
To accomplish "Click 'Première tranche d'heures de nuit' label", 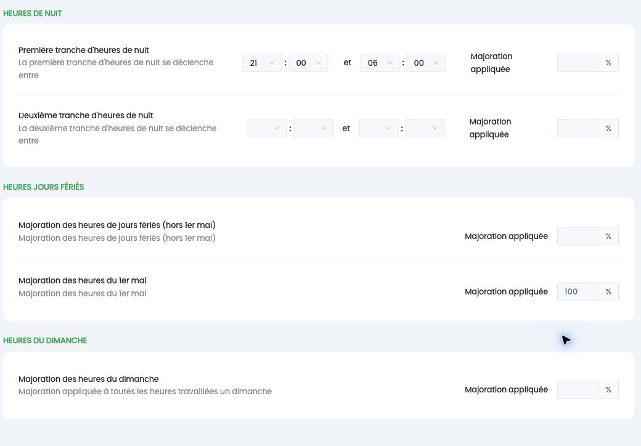I will click(84, 51).
